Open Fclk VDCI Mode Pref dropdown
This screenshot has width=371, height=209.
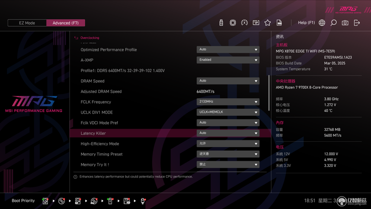click(228, 123)
